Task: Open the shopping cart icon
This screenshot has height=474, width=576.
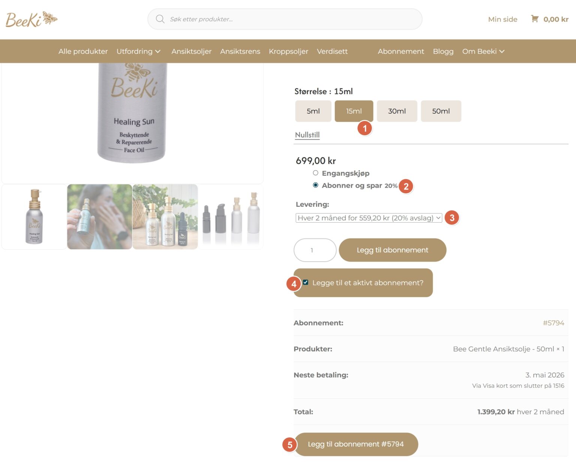Action: click(x=535, y=19)
